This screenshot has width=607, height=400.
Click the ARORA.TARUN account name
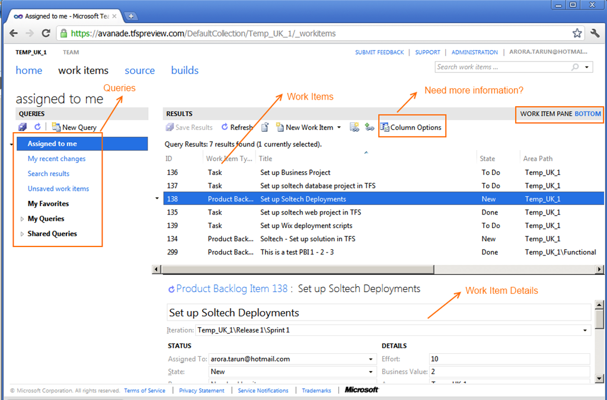point(548,52)
